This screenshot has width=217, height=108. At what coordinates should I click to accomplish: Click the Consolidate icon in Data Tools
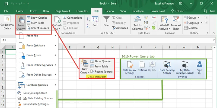coord(154,18)
